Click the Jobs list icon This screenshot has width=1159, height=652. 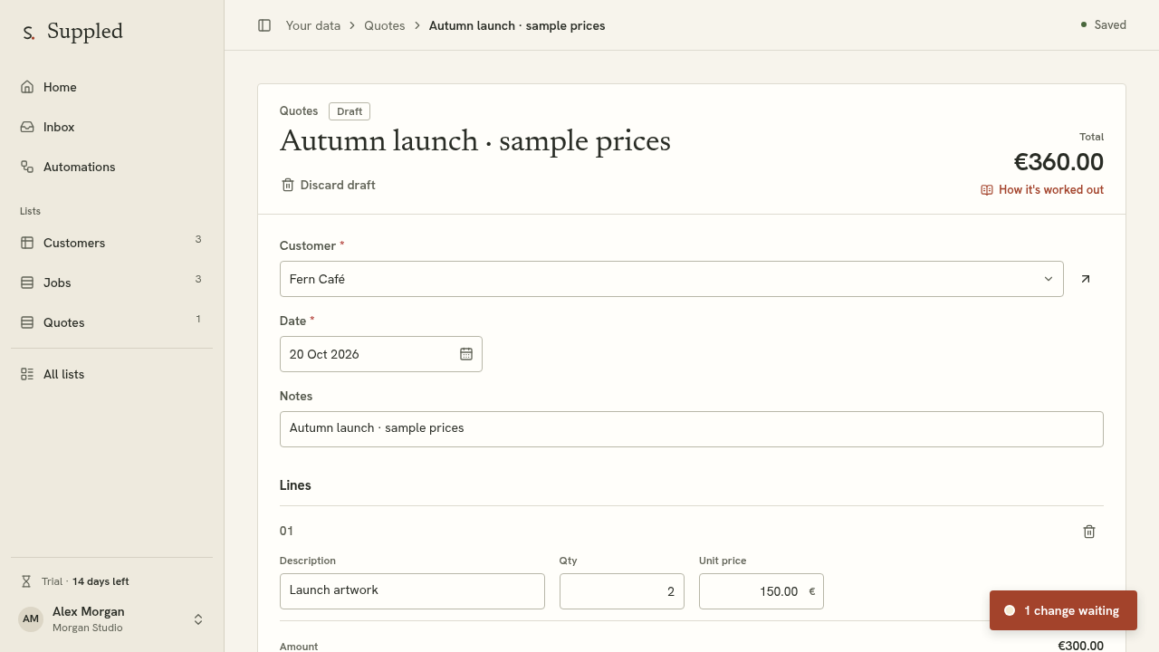(x=27, y=283)
